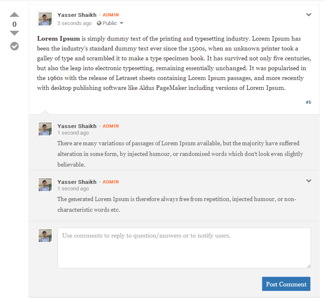Click the Yasser Shaikh name on the second comment
Screen dimensions: 332x302
click(x=77, y=182)
